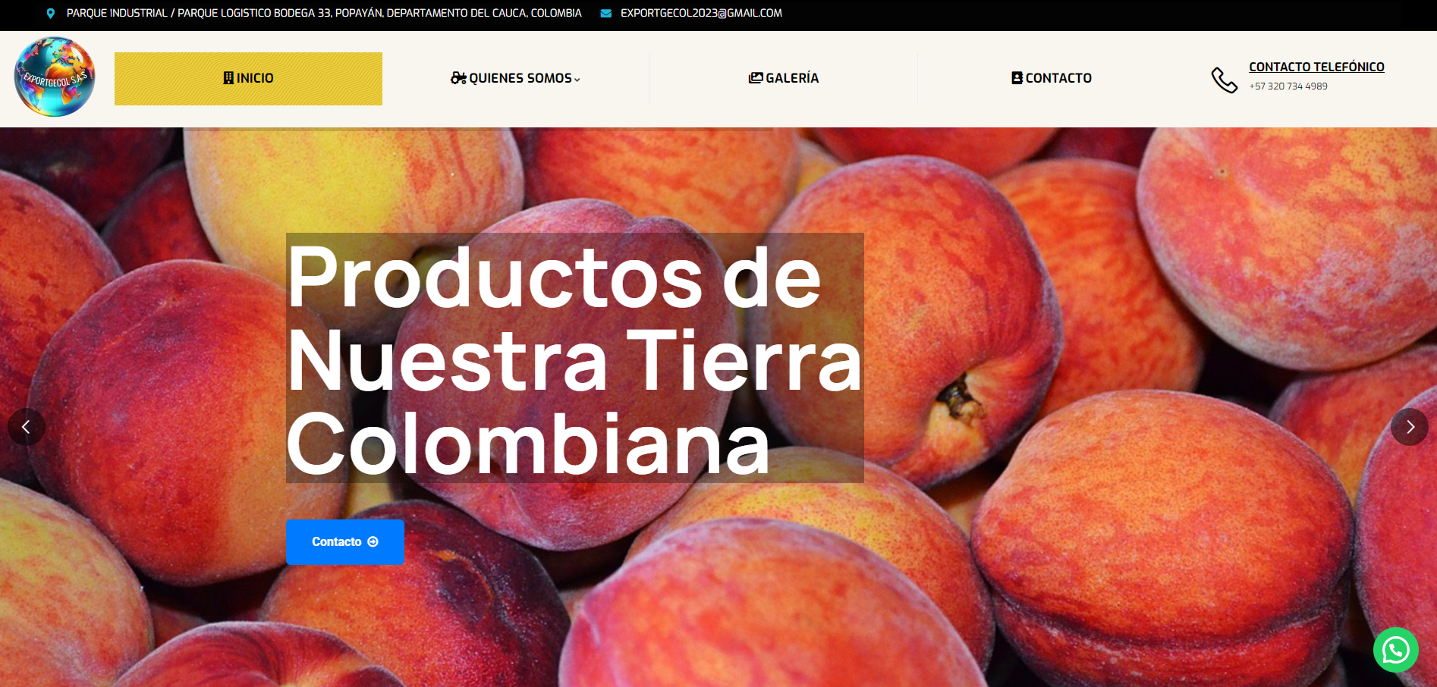
Task: Open WhatsApp chat floating icon
Action: point(1395,650)
